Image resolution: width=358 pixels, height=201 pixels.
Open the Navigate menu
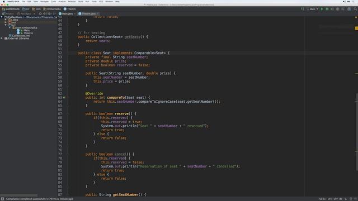tap(44, 1)
